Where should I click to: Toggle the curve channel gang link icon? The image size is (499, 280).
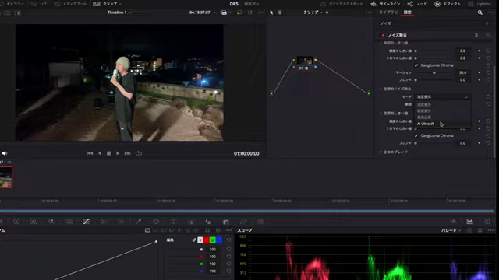[194, 240]
